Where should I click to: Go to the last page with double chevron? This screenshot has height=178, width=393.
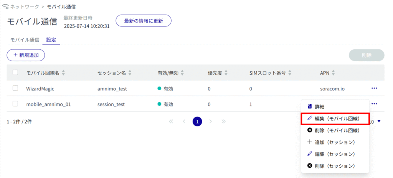point(223,122)
